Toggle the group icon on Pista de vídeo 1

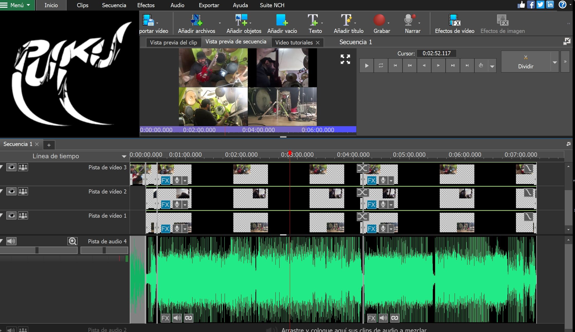[x=23, y=216]
